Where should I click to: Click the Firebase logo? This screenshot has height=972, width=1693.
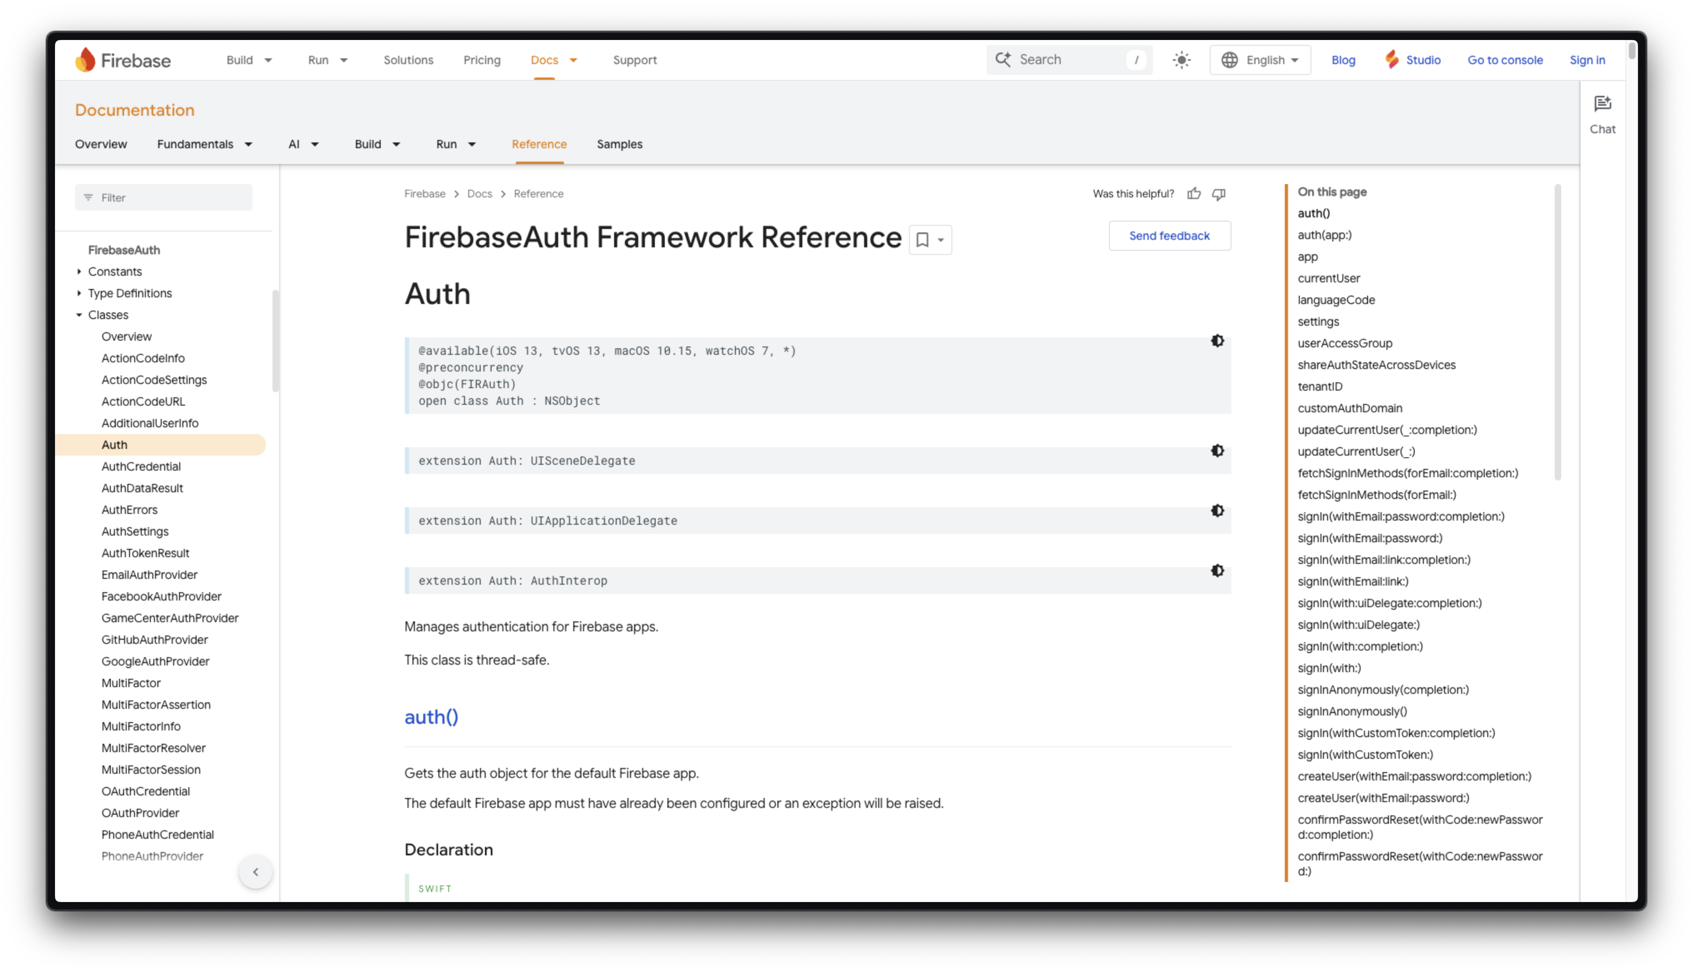tap(123, 60)
